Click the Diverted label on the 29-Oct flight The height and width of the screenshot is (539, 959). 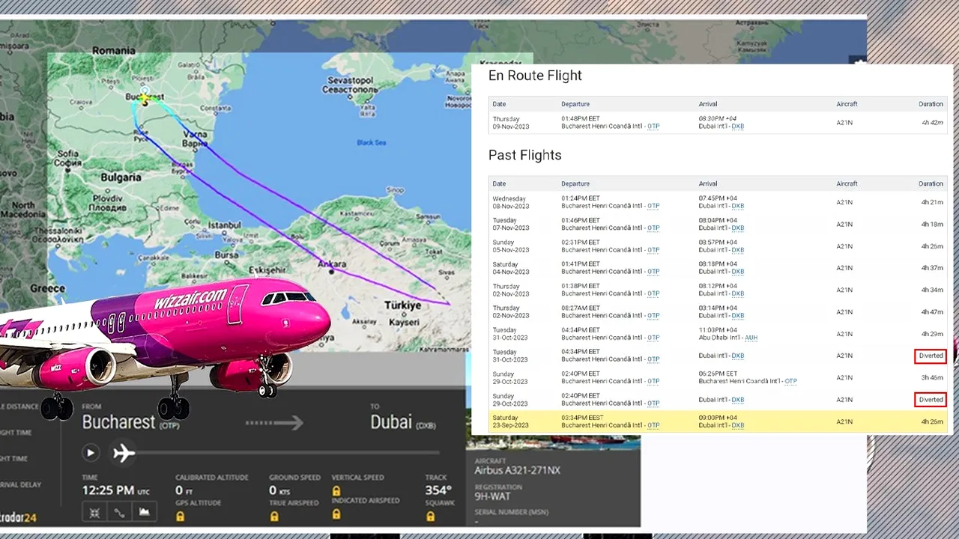point(929,400)
